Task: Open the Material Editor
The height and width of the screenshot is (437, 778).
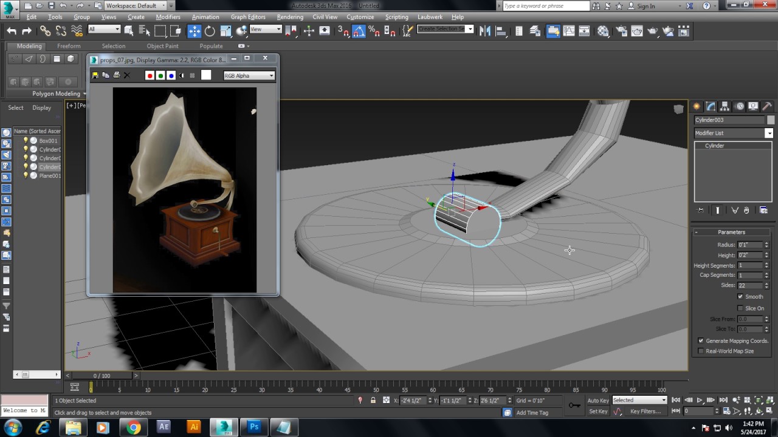Action: [603, 31]
